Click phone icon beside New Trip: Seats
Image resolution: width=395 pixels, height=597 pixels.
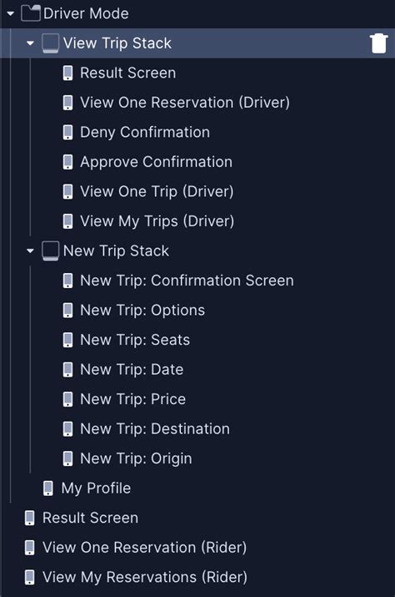[x=67, y=340]
